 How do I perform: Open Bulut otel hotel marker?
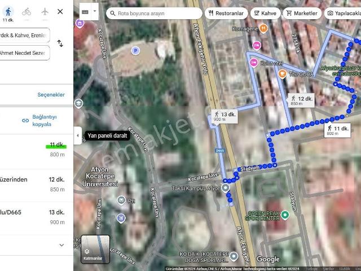254,63
